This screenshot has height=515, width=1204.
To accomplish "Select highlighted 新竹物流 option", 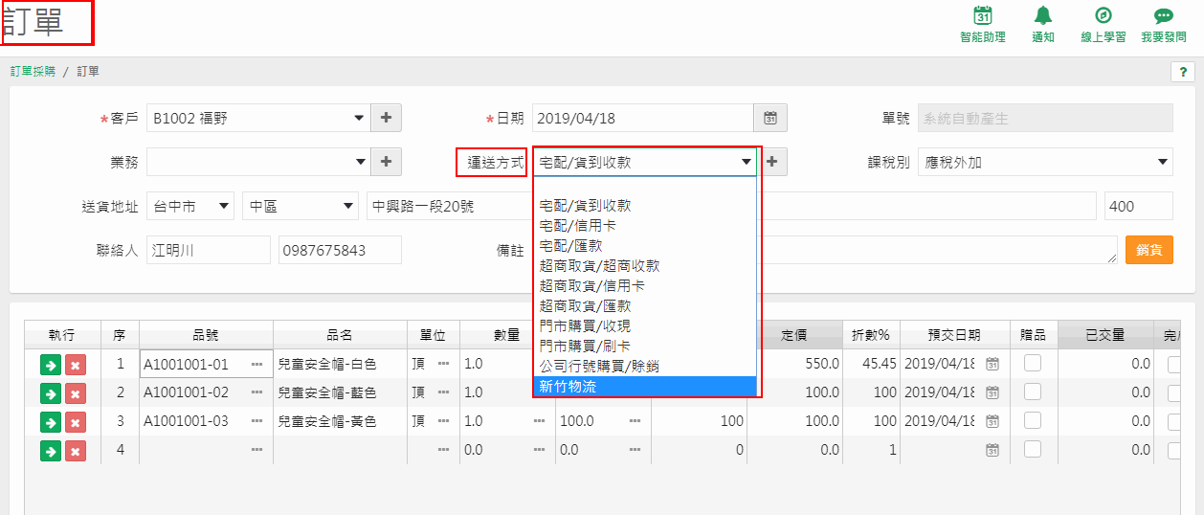I will tap(645, 386).
